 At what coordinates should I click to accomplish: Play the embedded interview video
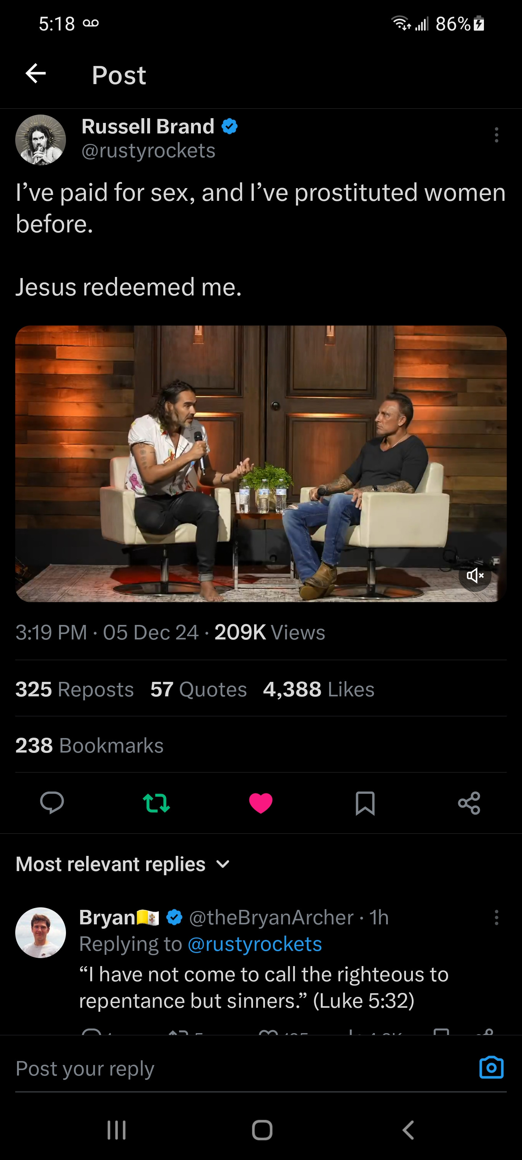[261, 463]
